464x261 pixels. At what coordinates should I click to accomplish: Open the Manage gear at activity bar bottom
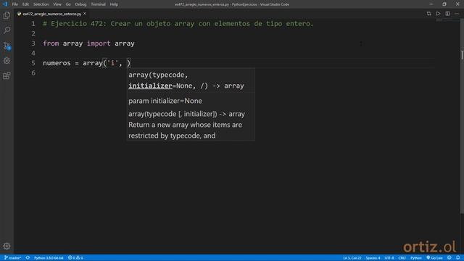[7, 246]
